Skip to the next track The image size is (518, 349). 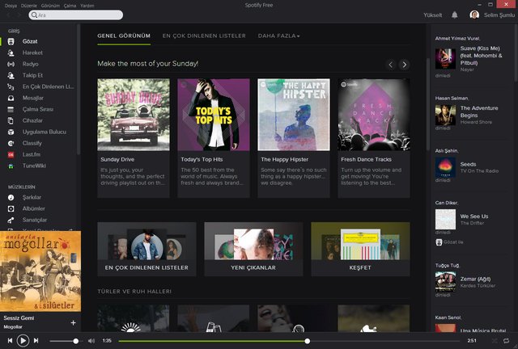36,340
